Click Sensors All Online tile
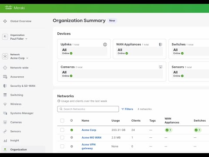Viewport: 209px width, 157px height. 190,74
